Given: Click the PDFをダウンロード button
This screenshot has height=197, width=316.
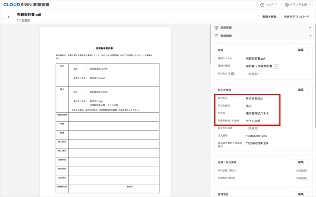Looking at the screenshot, I should pos(297,16).
